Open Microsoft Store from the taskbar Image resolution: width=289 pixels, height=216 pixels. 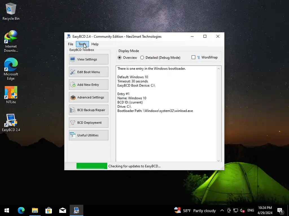pyautogui.click(x=49, y=210)
